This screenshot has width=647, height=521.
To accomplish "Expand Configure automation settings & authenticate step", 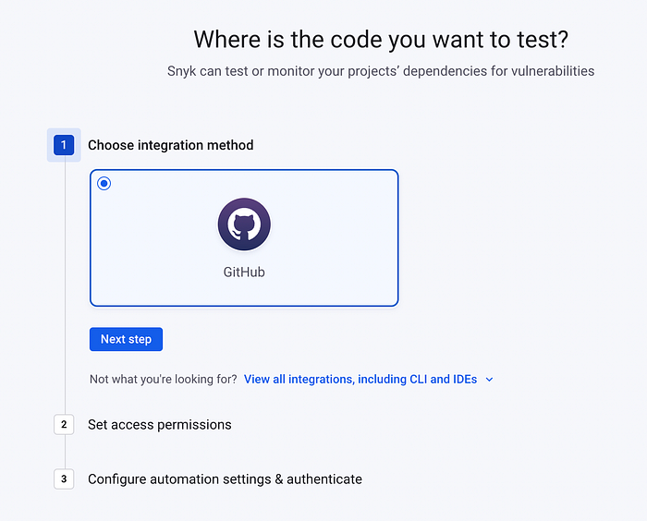I will pyautogui.click(x=225, y=479).
